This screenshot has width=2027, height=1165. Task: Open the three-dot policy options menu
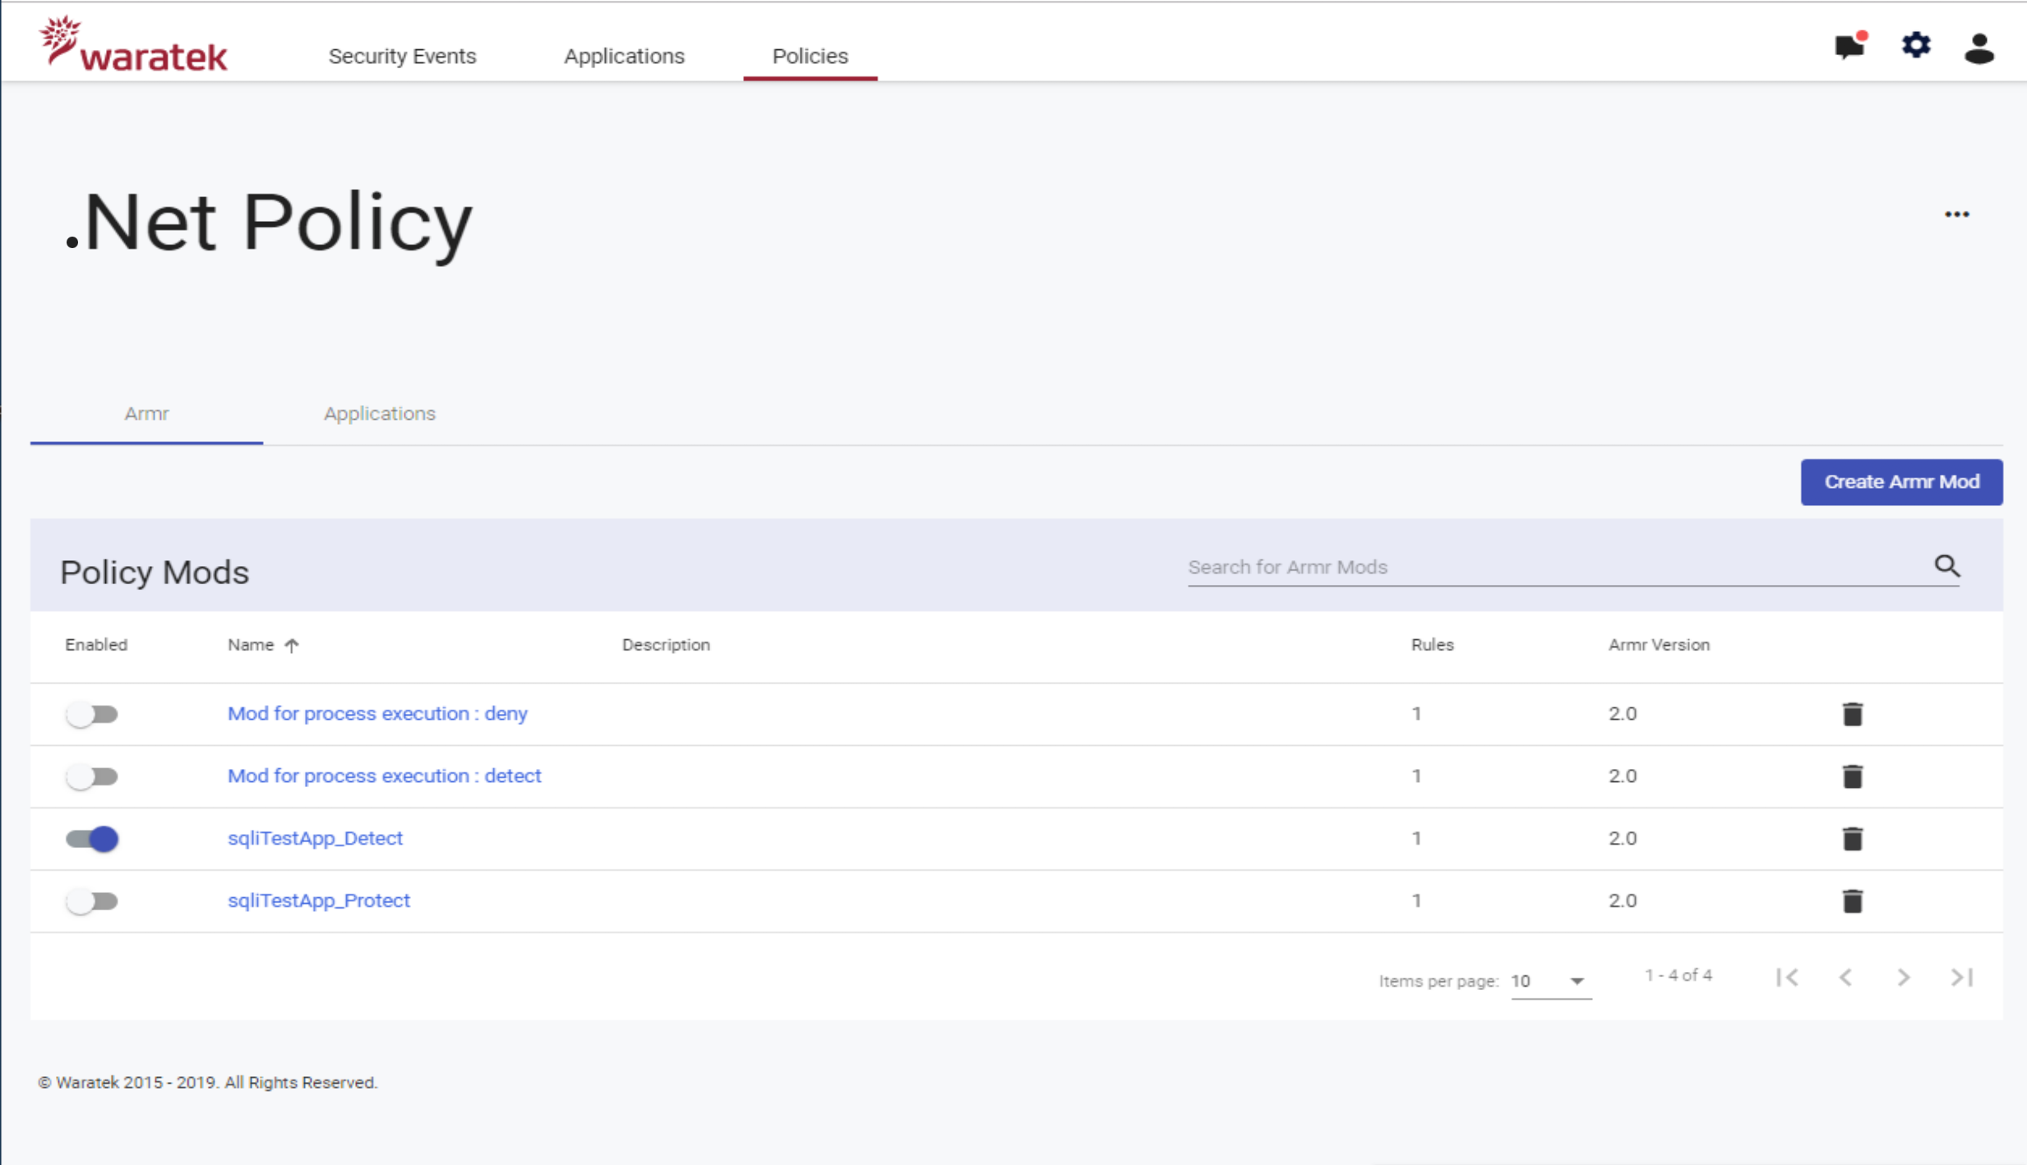(1956, 214)
